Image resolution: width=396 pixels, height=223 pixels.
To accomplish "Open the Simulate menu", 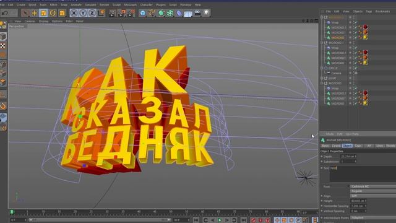I will 90,5.
